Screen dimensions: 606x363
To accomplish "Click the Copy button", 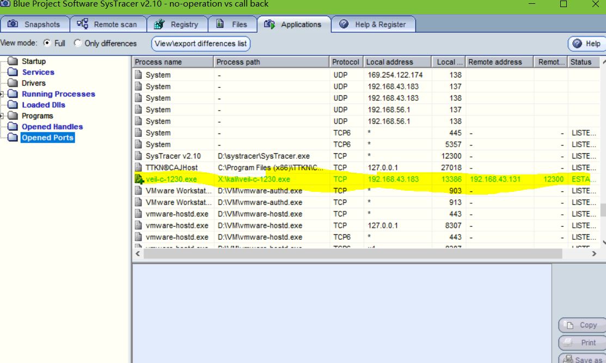I will [x=583, y=325].
